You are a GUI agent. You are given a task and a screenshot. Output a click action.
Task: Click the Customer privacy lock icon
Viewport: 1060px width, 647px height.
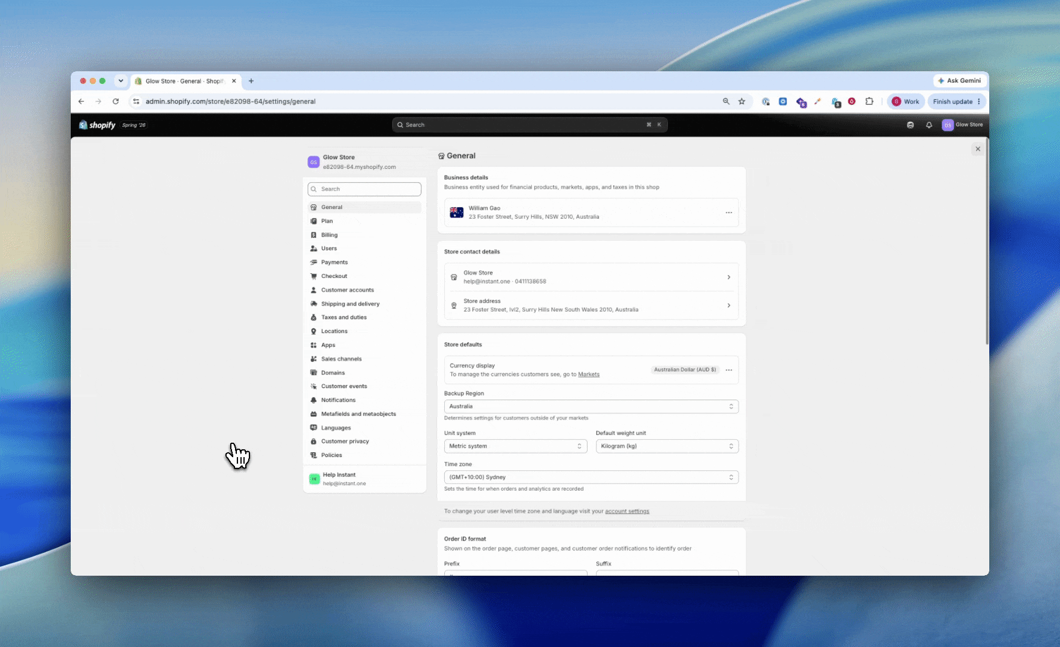(314, 442)
